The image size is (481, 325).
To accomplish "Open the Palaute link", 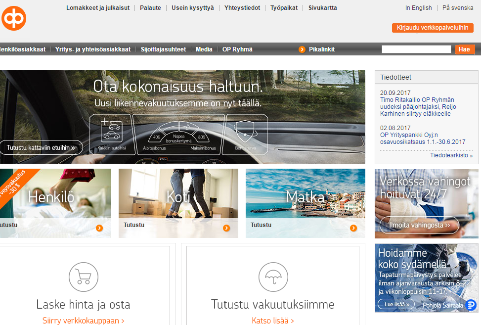I will coord(150,8).
